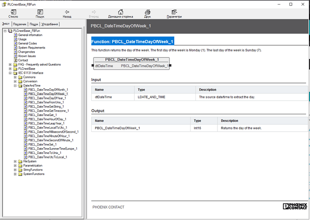Select PBCL_DateTimeToUnix_1 topic
Image resolution: width=310 pixels, height=220 pixels.
pyautogui.click(x=44, y=153)
